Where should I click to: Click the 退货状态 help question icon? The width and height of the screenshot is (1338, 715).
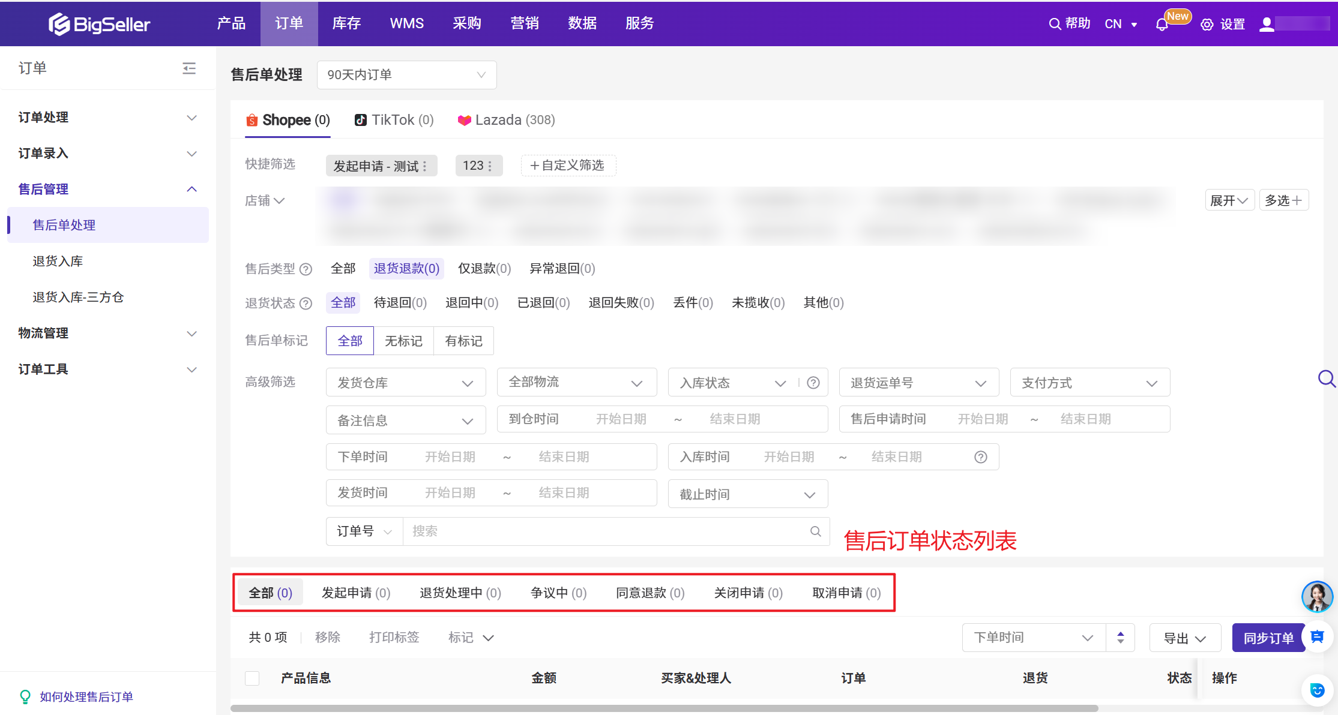(x=306, y=304)
